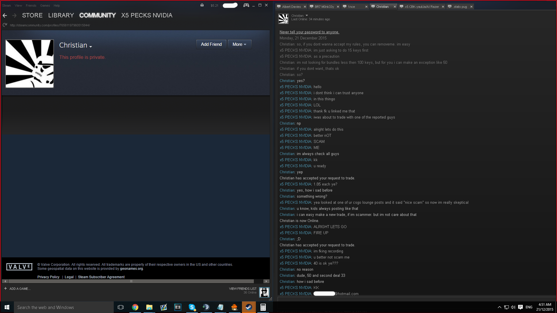
Task: Open the Steam menu
Action: [6, 6]
